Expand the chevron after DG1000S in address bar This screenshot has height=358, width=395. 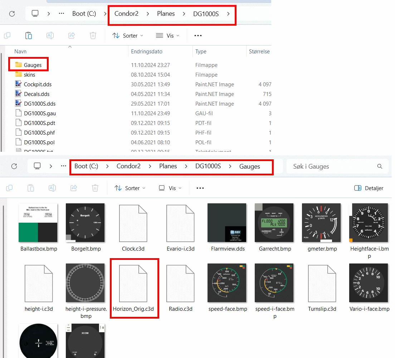(x=228, y=14)
